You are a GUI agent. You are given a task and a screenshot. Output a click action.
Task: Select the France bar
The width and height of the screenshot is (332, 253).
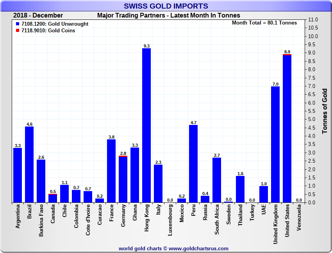[111, 171]
